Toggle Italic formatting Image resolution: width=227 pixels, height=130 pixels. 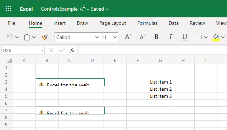(171, 37)
